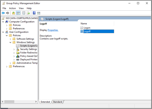
Task: Click the tree pane horizontal scrollbar thumb
Action: coord(9,102)
